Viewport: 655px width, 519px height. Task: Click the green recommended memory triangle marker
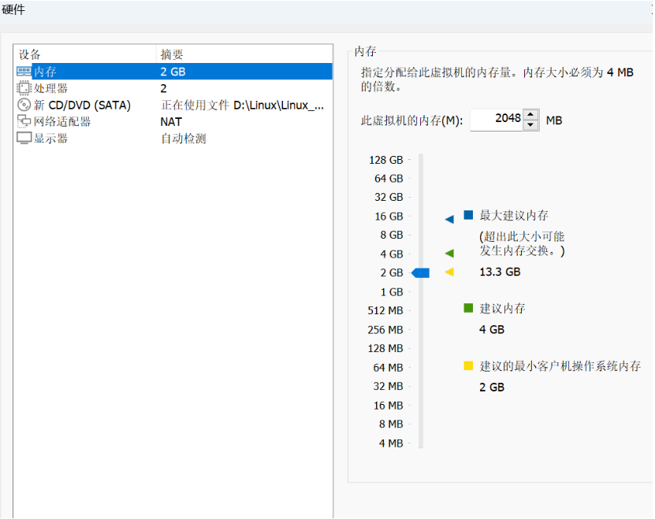(449, 253)
